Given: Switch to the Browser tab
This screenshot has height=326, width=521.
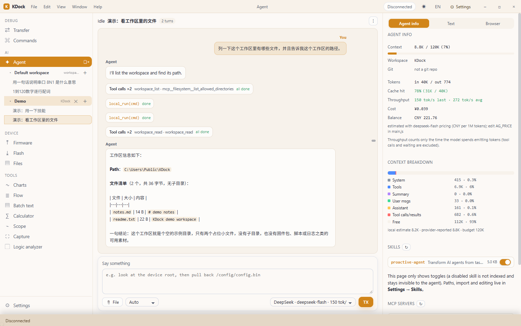Looking at the screenshot, I should (x=493, y=24).
